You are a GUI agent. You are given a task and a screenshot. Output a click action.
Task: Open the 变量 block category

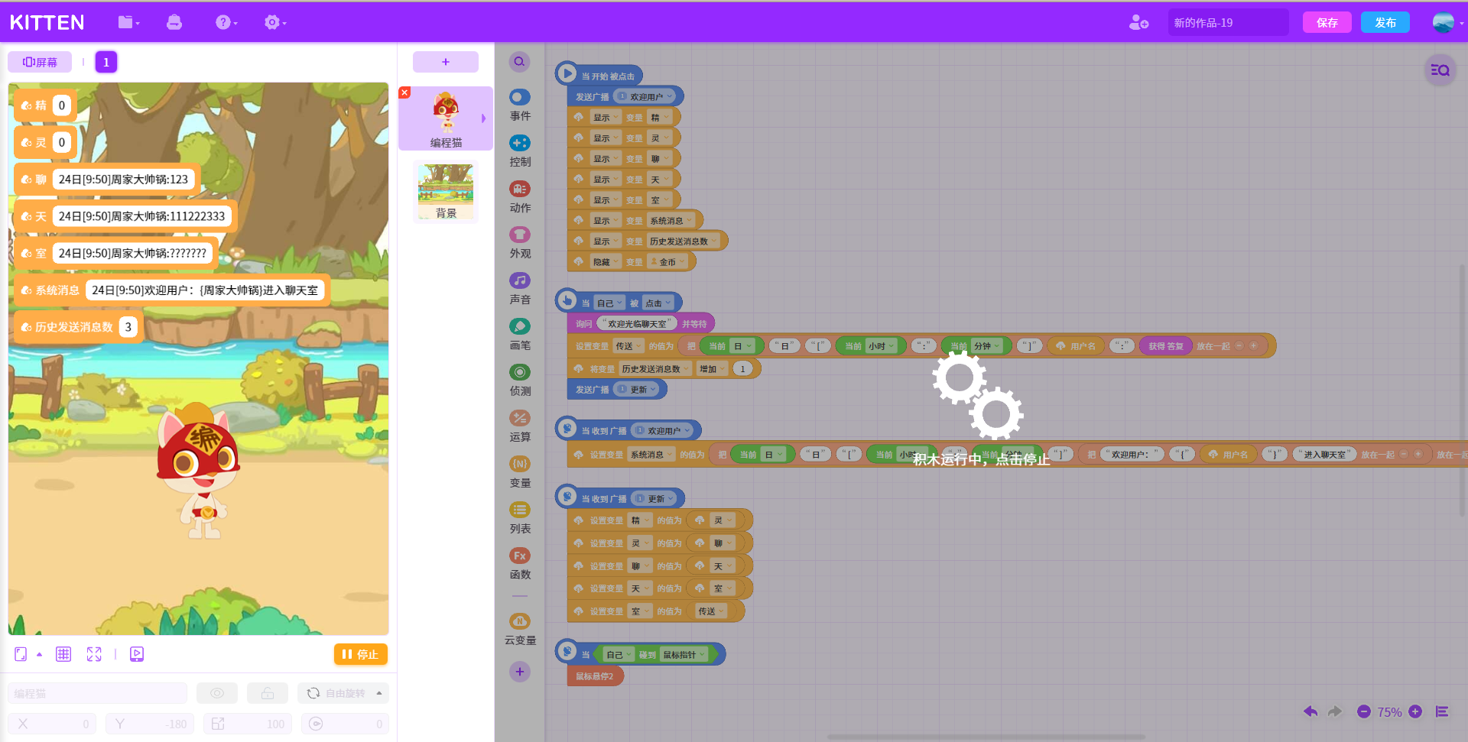[520, 472]
